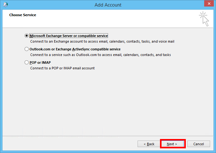216x153 pixels.
Task: Select the Outlook.com or Exchange ActiveSync radio button
Action: (x=26, y=49)
